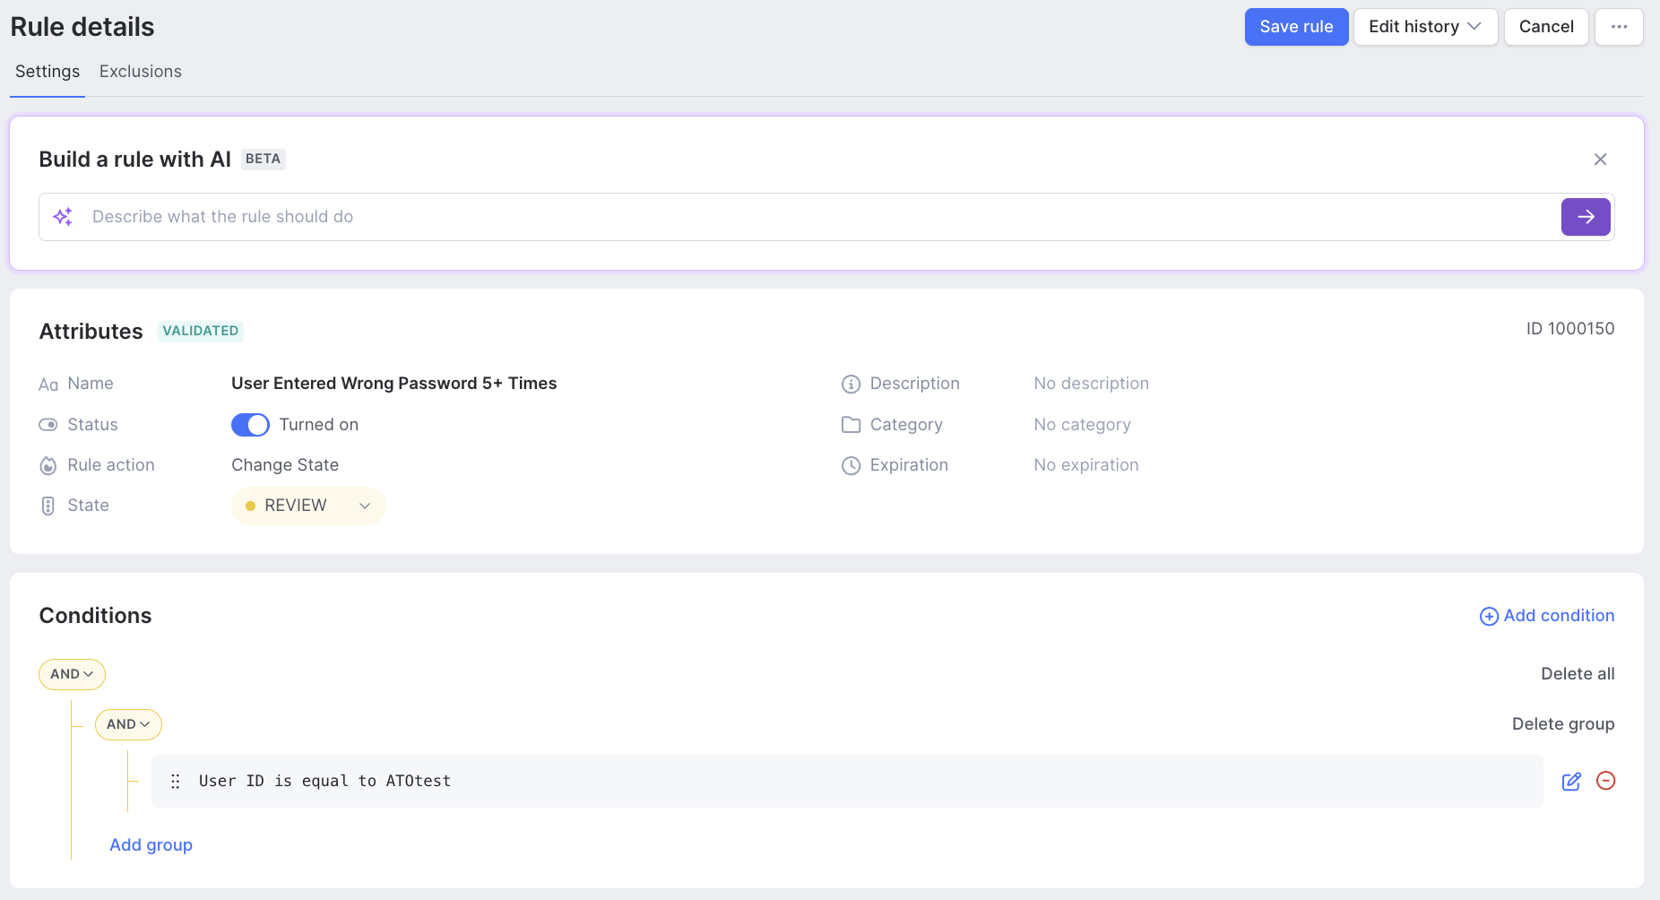1660x900 pixels.
Task: Select the Settings tab
Action: point(47,71)
